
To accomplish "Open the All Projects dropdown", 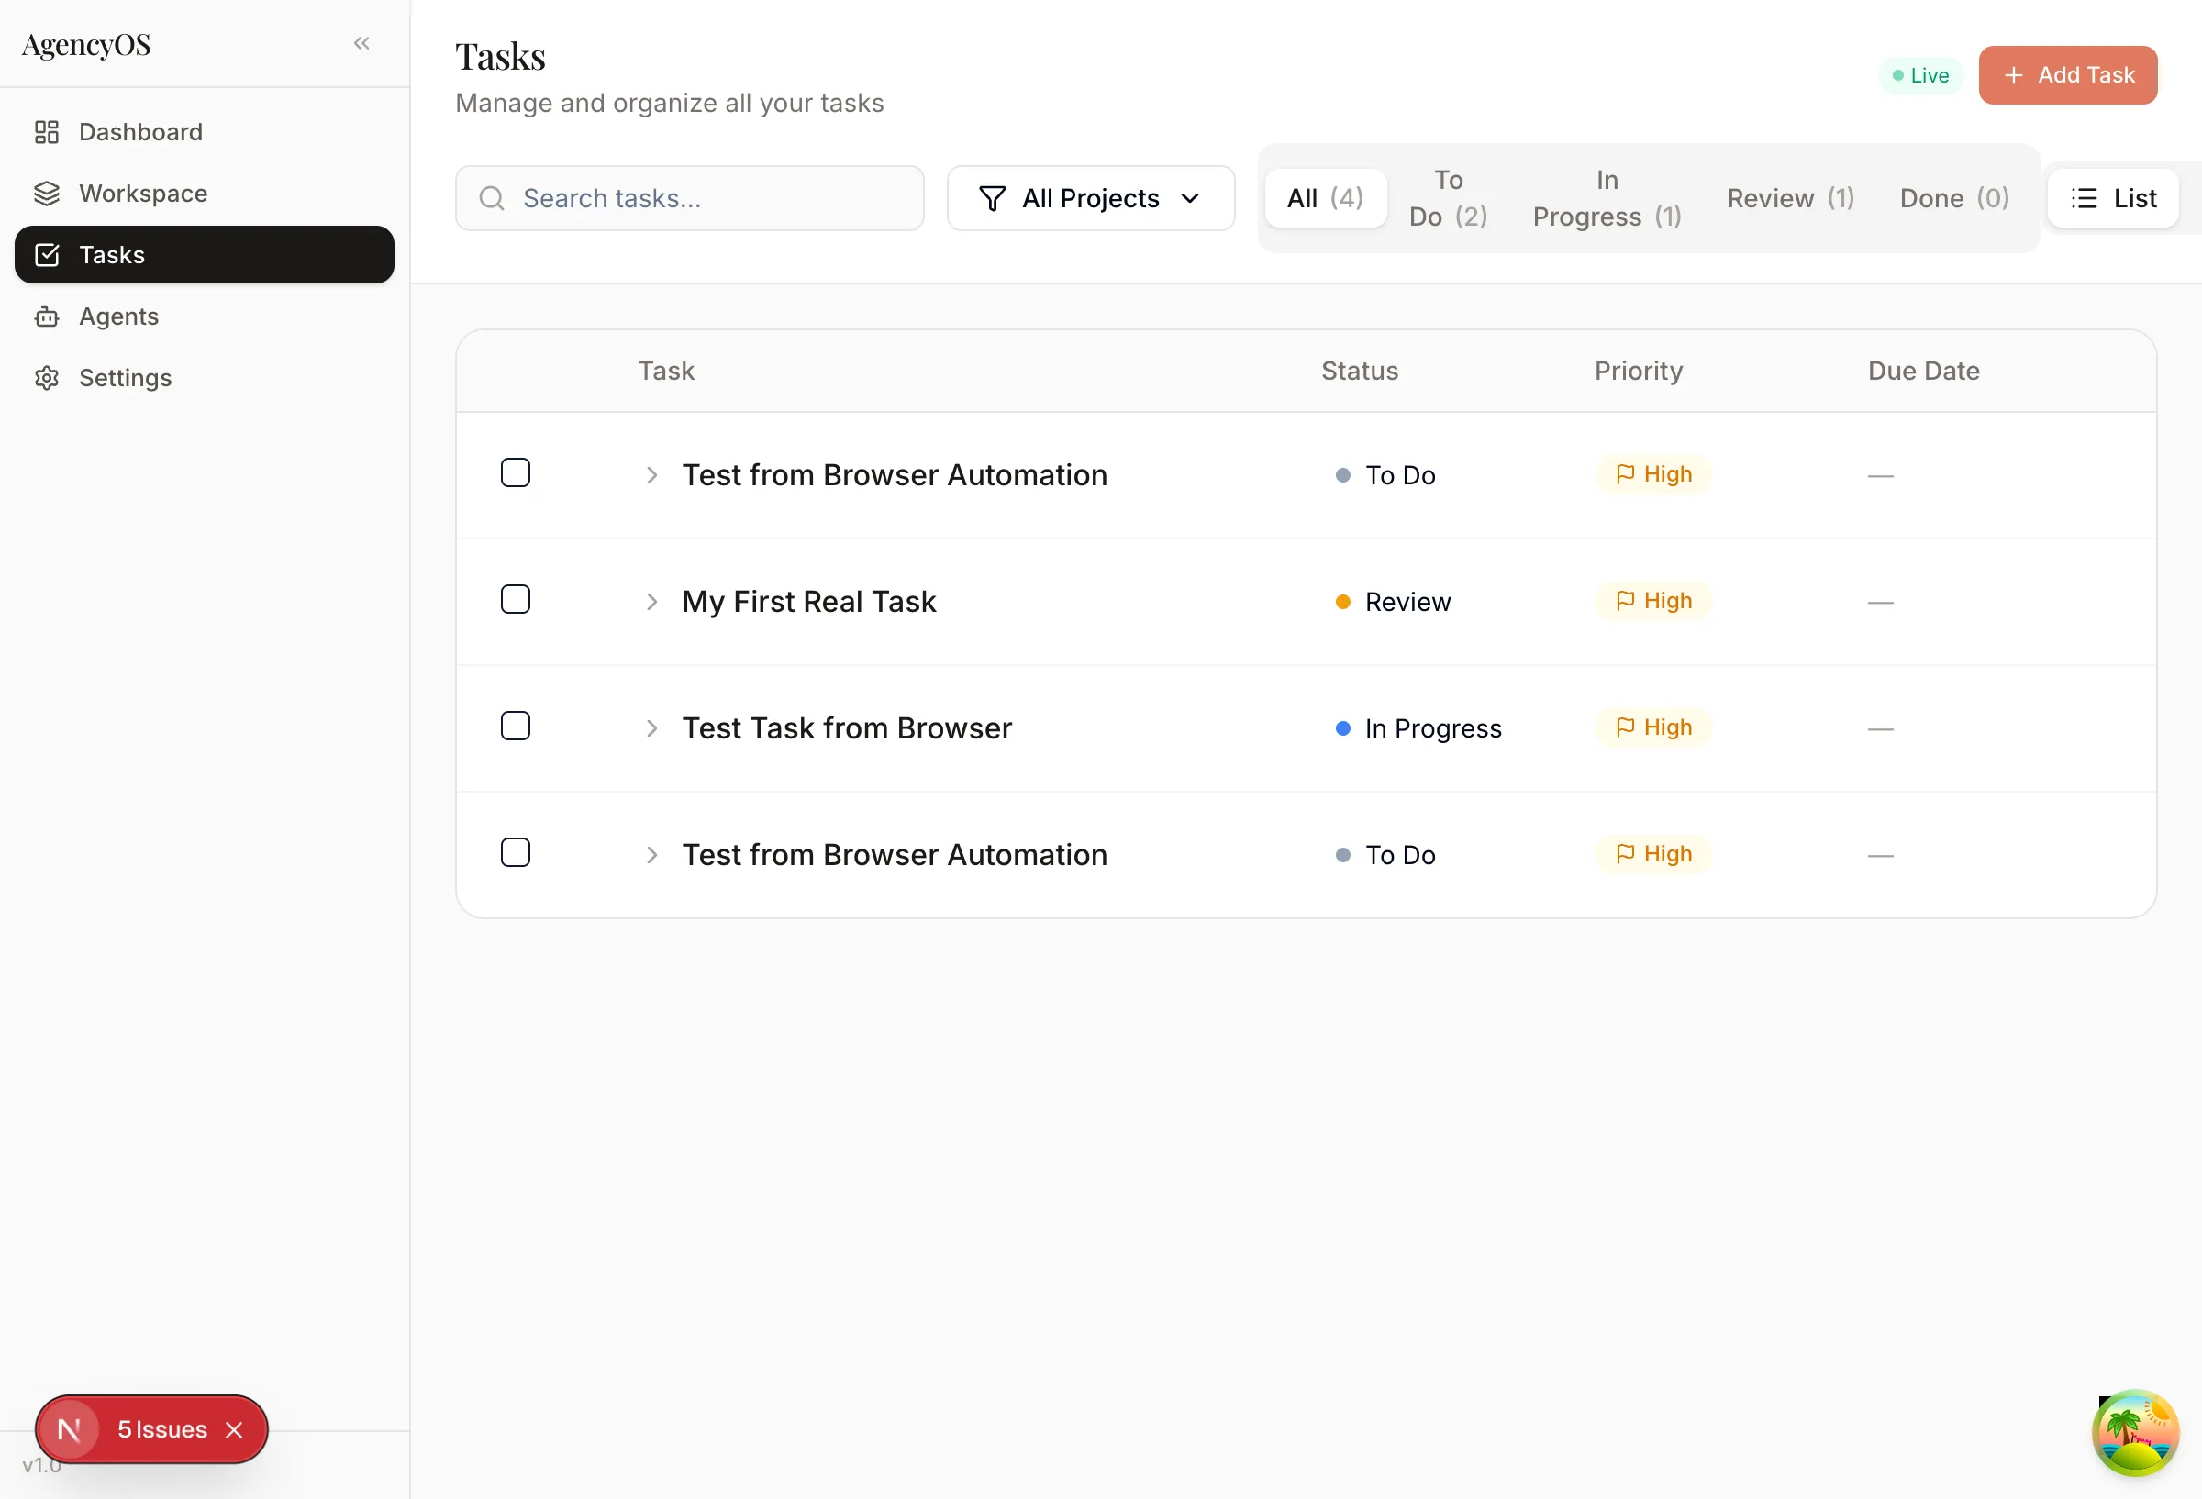I will [x=1091, y=198].
